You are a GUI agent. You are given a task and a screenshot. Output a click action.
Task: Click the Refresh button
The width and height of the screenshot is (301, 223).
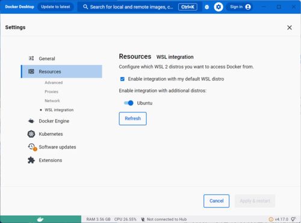pyautogui.click(x=132, y=118)
